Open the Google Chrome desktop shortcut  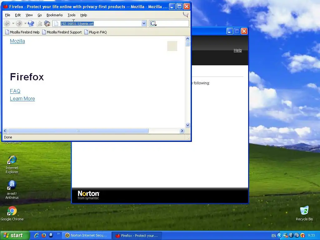(12, 213)
